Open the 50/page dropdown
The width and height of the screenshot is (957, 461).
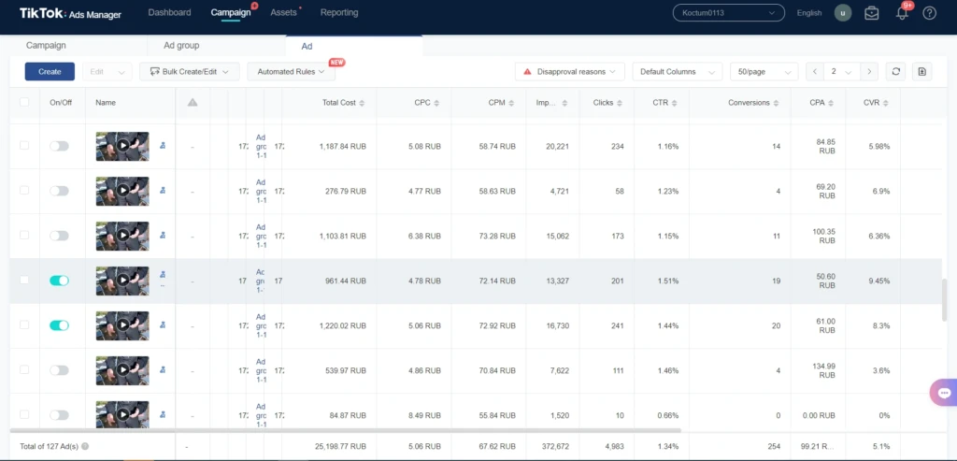(764, 71)
